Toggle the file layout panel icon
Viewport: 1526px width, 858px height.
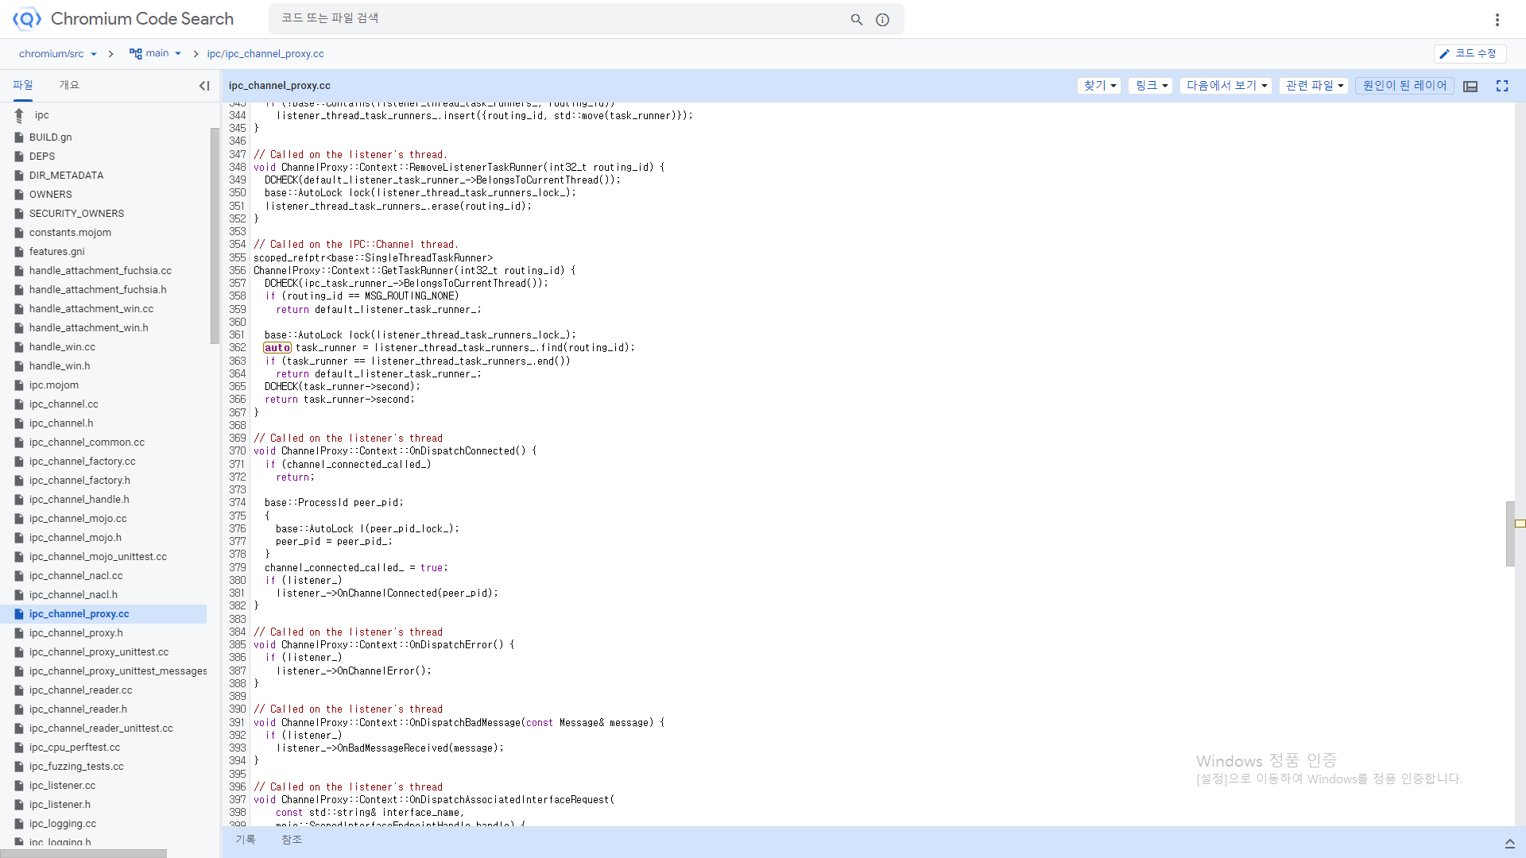1470,86
